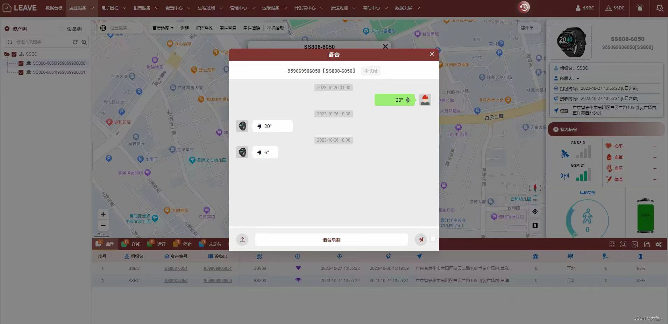The height and width of the screenshot is (324, 668).
Task: Open the SSBC user account menu
Action: tap(585, 8)
